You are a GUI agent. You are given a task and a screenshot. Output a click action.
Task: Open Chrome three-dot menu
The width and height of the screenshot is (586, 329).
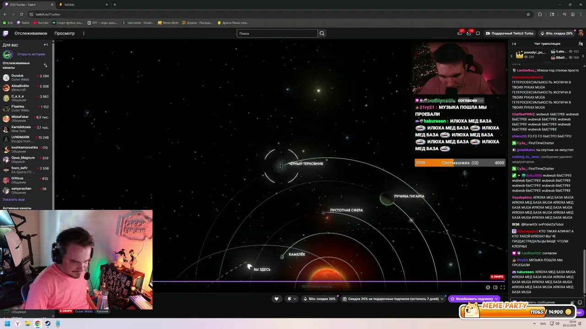pyautogui.click(x=581, y=14)
